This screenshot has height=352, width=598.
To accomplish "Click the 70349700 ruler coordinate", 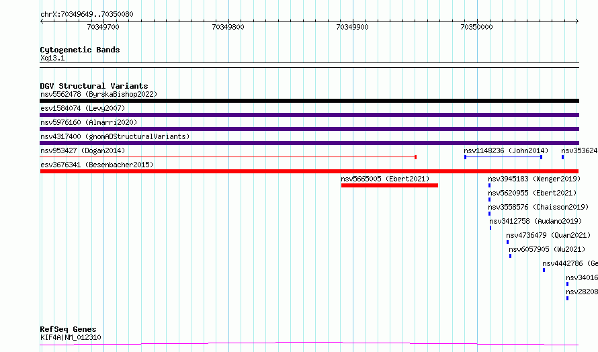I will pyautogui.click(x=103, y=27).
